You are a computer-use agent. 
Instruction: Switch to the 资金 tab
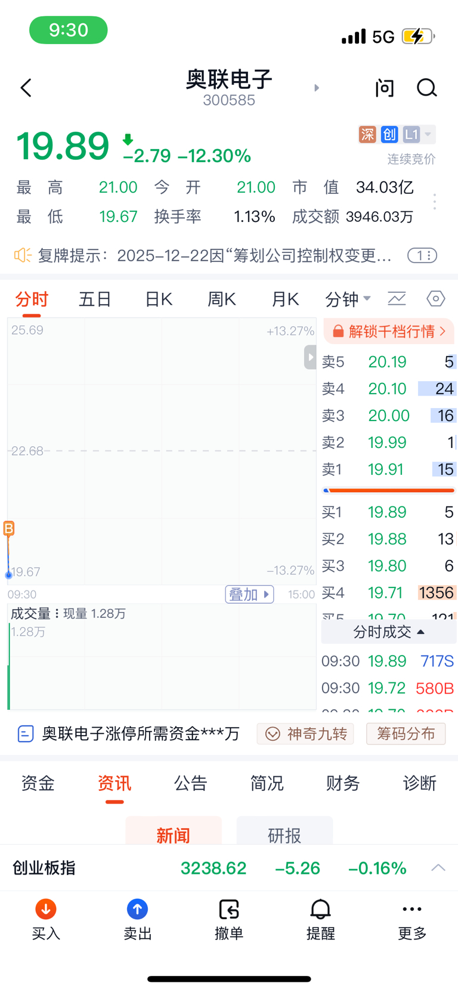(38, 783)
